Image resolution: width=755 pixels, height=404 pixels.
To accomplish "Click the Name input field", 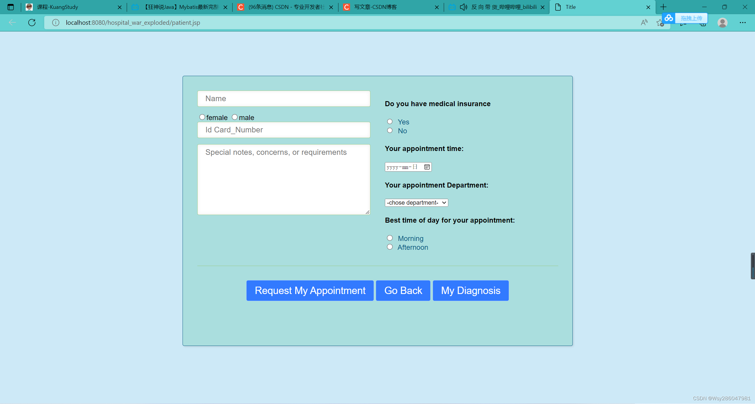I will [284, 98].
